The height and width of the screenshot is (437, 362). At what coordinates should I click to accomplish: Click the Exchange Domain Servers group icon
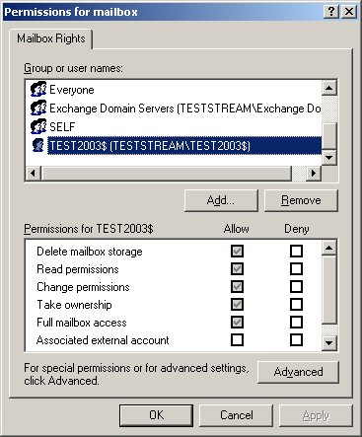click(x=38, y=108)
